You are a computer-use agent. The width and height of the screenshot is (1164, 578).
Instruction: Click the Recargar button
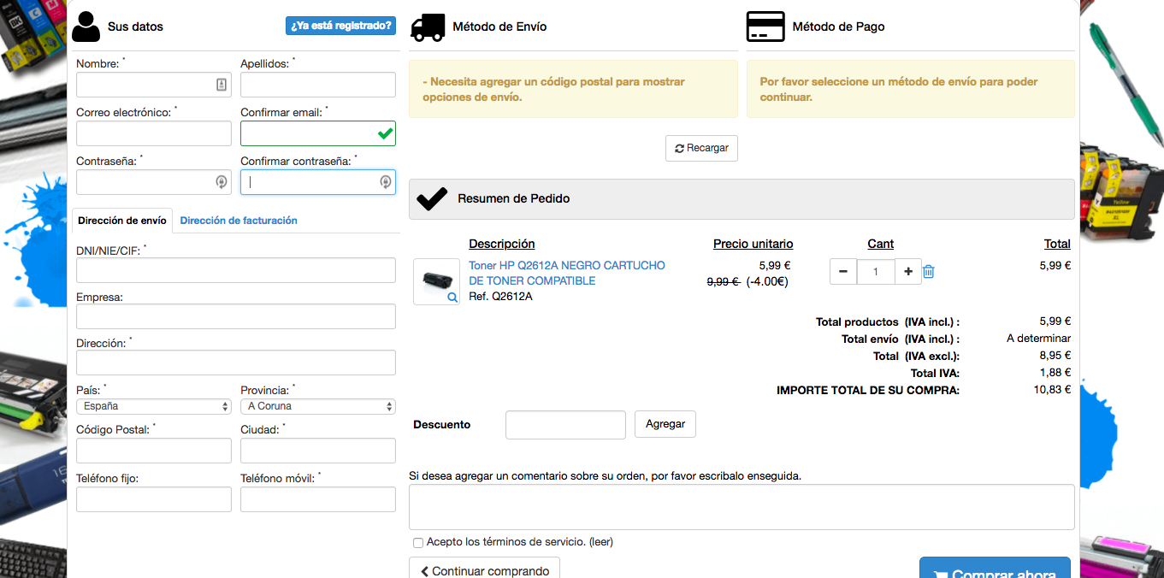click(701, 148)
